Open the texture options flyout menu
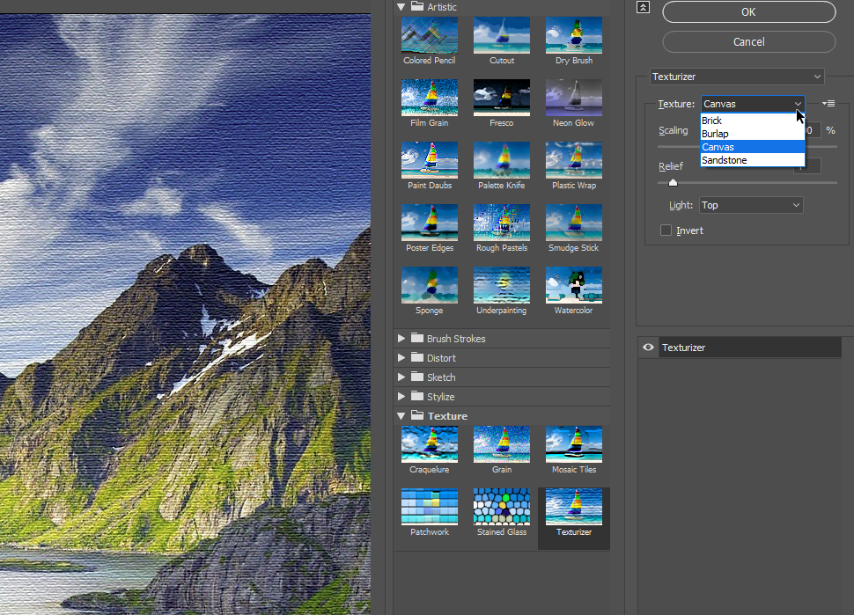 pyautogui.click(x=828, y=103)
